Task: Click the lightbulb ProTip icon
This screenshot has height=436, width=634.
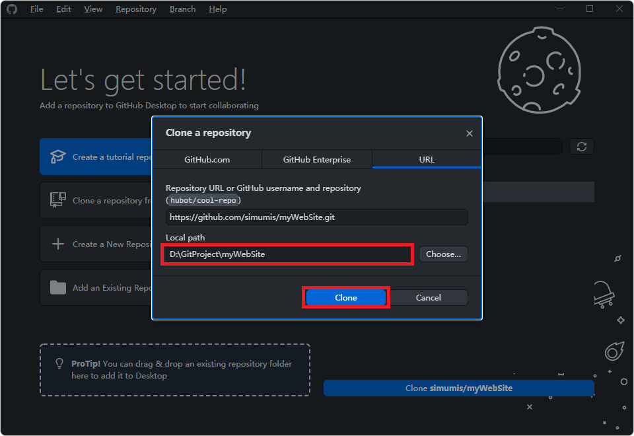Action: pos(59,364)
